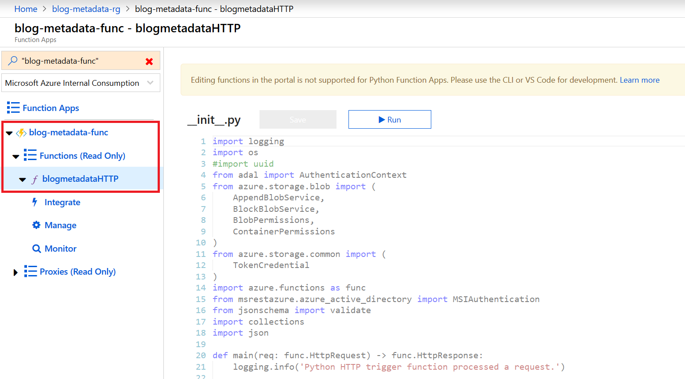Expand the Proxies (Read Only) node
Screen dimensions: 685x379
15,272
